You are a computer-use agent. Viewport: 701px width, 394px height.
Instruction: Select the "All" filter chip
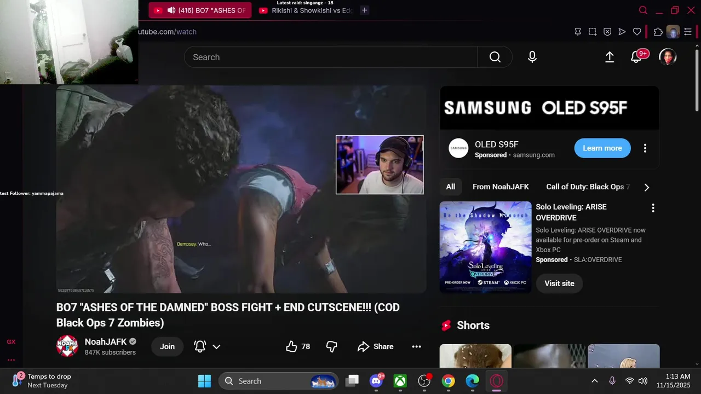(x=450, y=187)
